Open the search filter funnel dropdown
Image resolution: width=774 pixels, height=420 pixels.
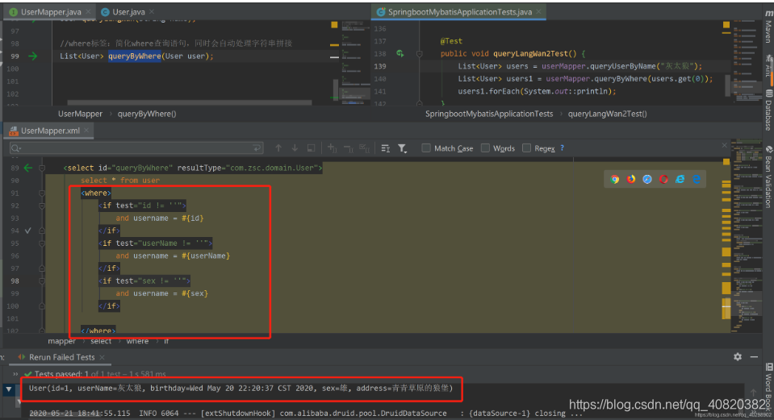click(402, 148)
